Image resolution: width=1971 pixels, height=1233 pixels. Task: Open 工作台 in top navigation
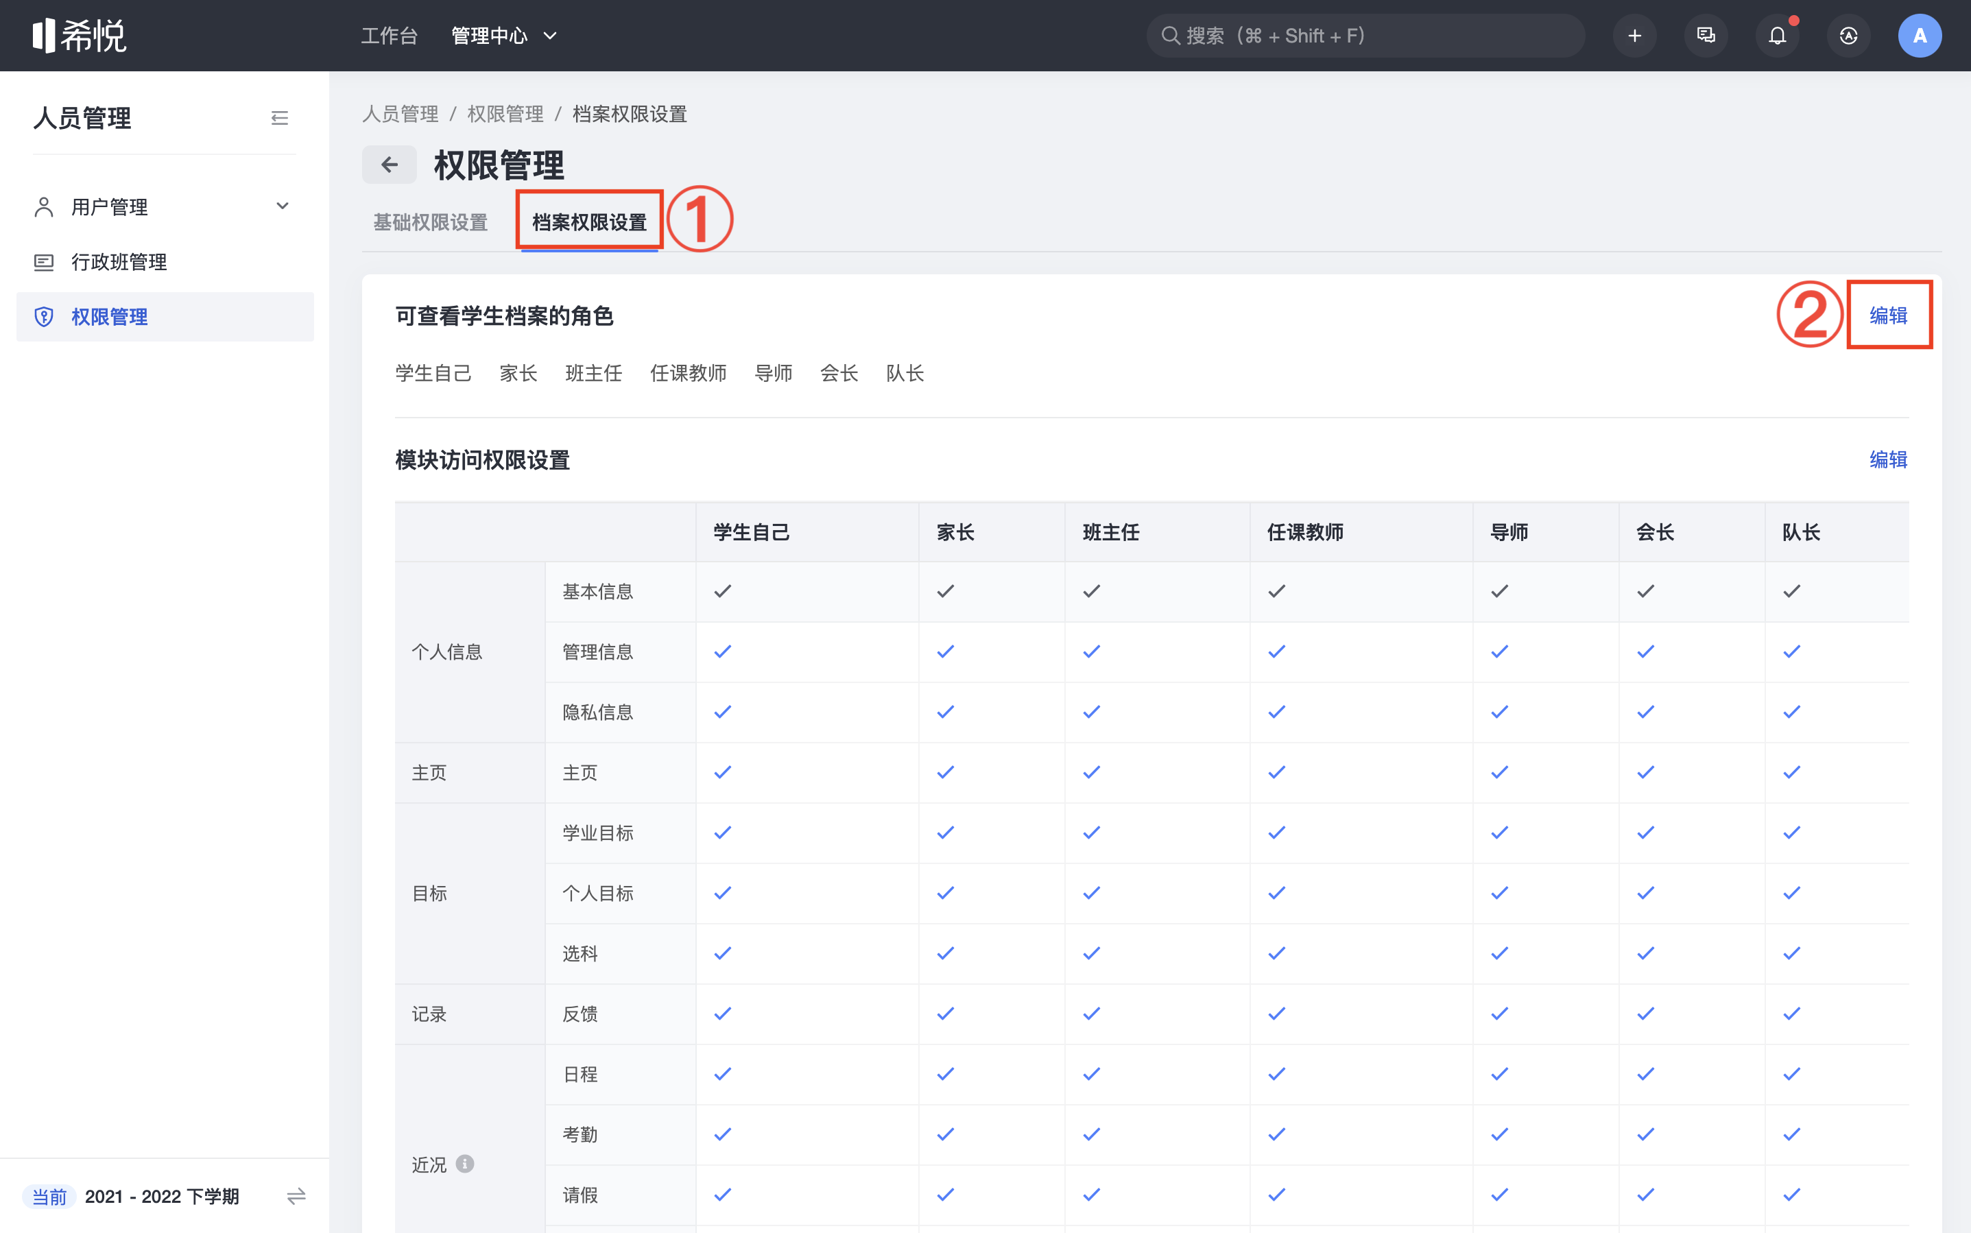click(389, 36)
